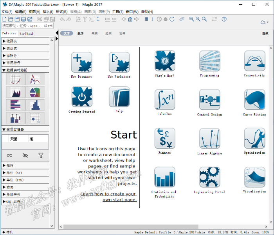Go to the home page icon
Viewport: 274px width, 235px height.
tap(130, 19)
